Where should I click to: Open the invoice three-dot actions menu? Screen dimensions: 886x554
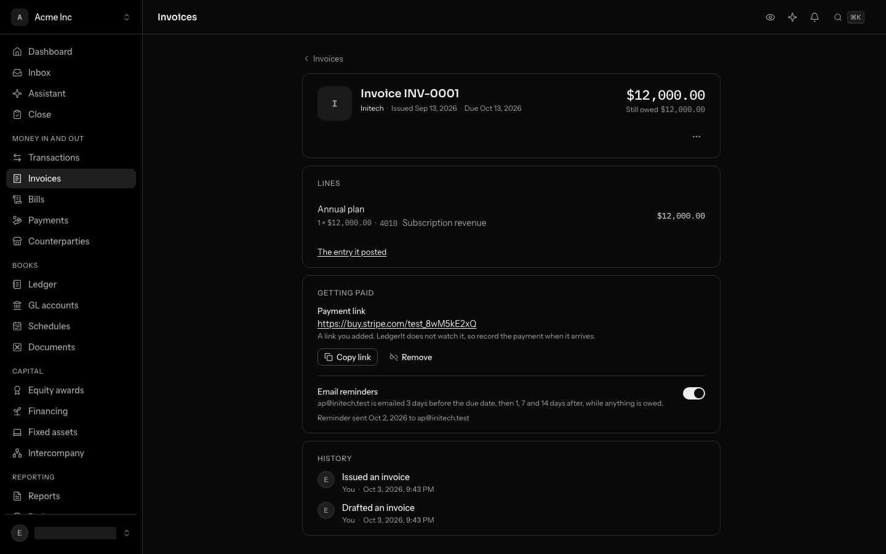tap(696, 137)
